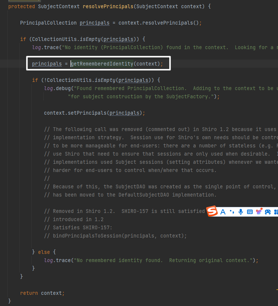Open the soft keyboard icon in IME bar
278x306 pixels.
[x=250, y=212]
